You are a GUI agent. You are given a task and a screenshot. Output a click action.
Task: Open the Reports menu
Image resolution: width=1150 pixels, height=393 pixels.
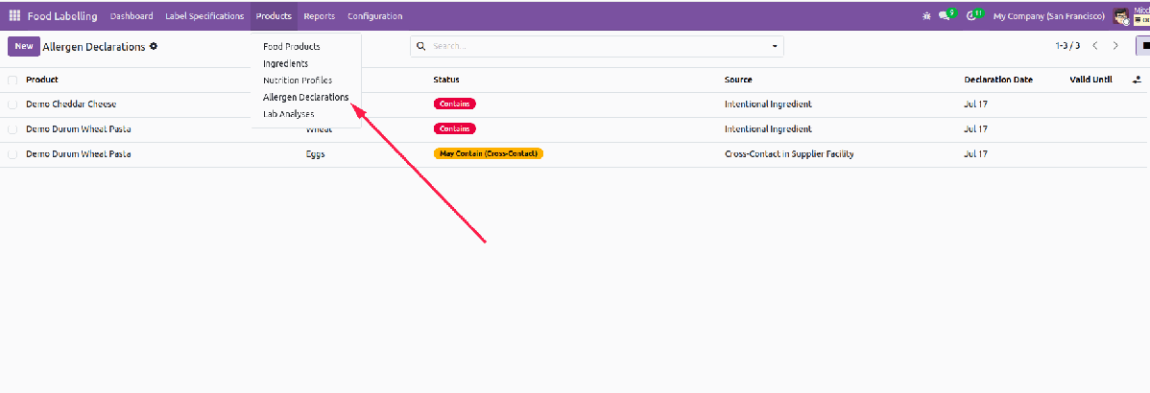[319, 16]
